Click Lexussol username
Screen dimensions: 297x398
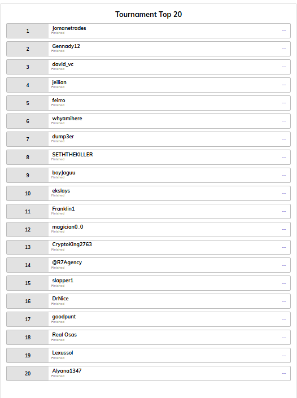(x=63, y=353)
